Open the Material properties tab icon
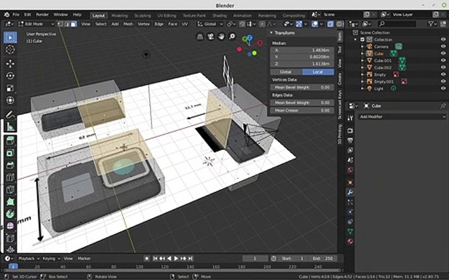Viewport: 449px width, 280px height. (350, 241)
